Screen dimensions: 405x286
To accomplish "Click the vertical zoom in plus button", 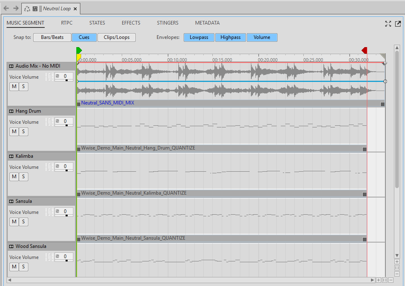I will click(397, 261).
